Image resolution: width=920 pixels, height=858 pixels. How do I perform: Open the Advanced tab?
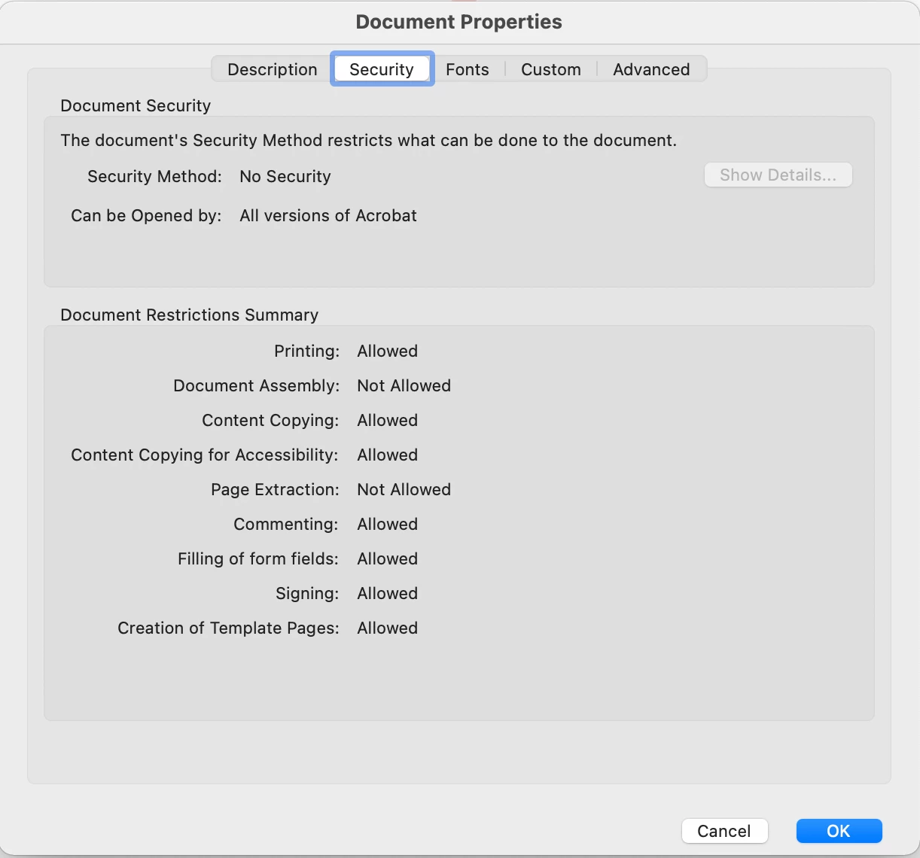(651, 69)
